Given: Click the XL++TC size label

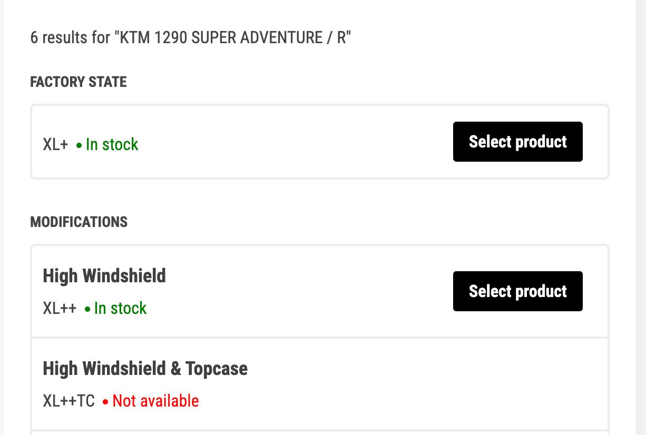Looking at the screenshot, I should tap(68, 401).
